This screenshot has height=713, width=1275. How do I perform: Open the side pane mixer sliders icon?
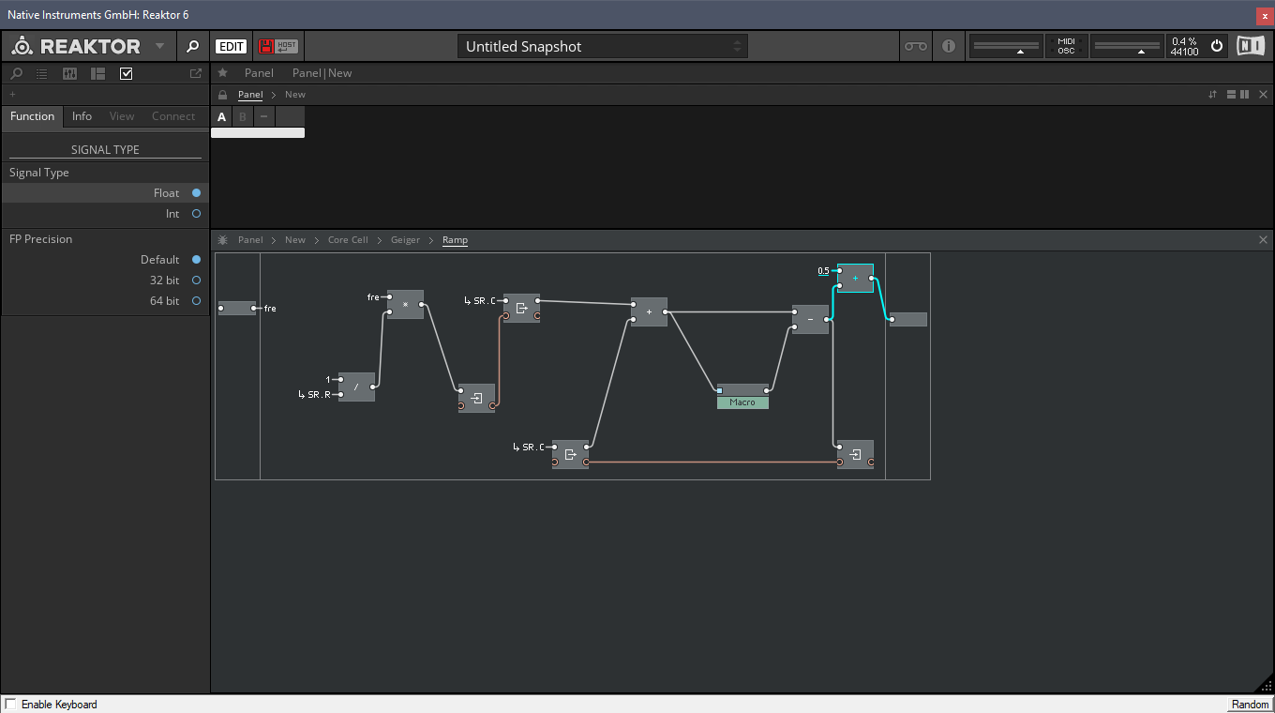click(x=69, y=73)
